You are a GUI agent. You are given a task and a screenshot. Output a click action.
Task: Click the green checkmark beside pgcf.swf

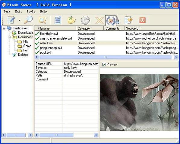(37, 52)
